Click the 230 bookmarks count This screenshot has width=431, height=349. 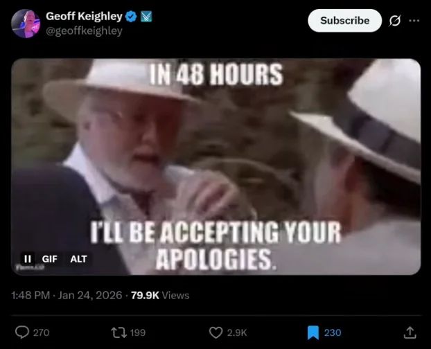[x=333, y=332]
